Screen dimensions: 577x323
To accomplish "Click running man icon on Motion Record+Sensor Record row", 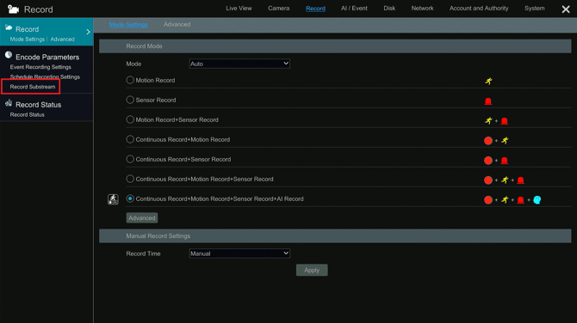I will point(488,121).
